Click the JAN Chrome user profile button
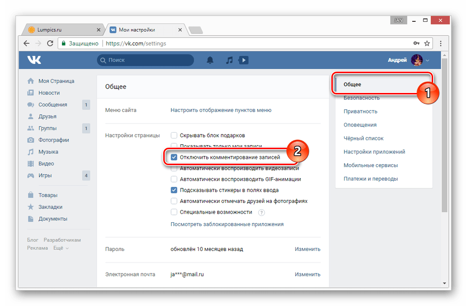Image resolution: width=467 pixels, height=306 pixels. (x=398, y=20)
